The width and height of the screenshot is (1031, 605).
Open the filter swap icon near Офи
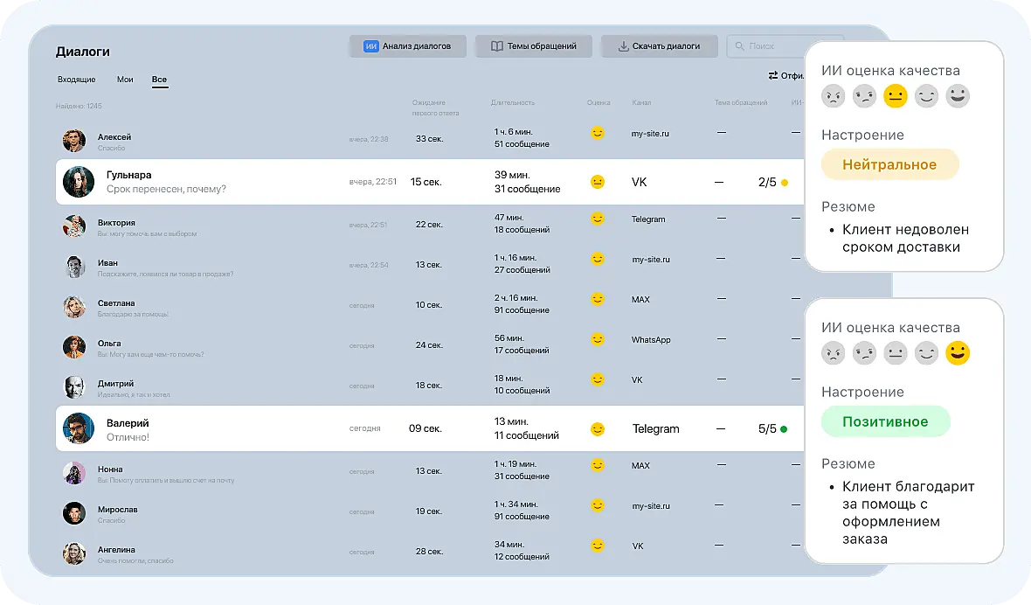(x=772, y=75)
